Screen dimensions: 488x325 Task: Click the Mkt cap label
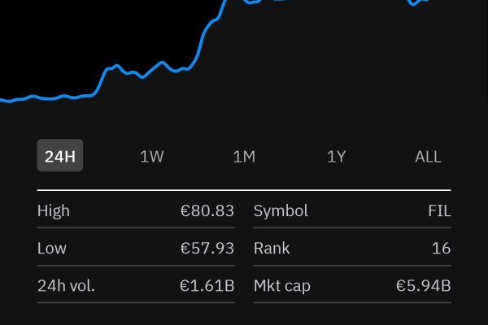coord(281,286)
